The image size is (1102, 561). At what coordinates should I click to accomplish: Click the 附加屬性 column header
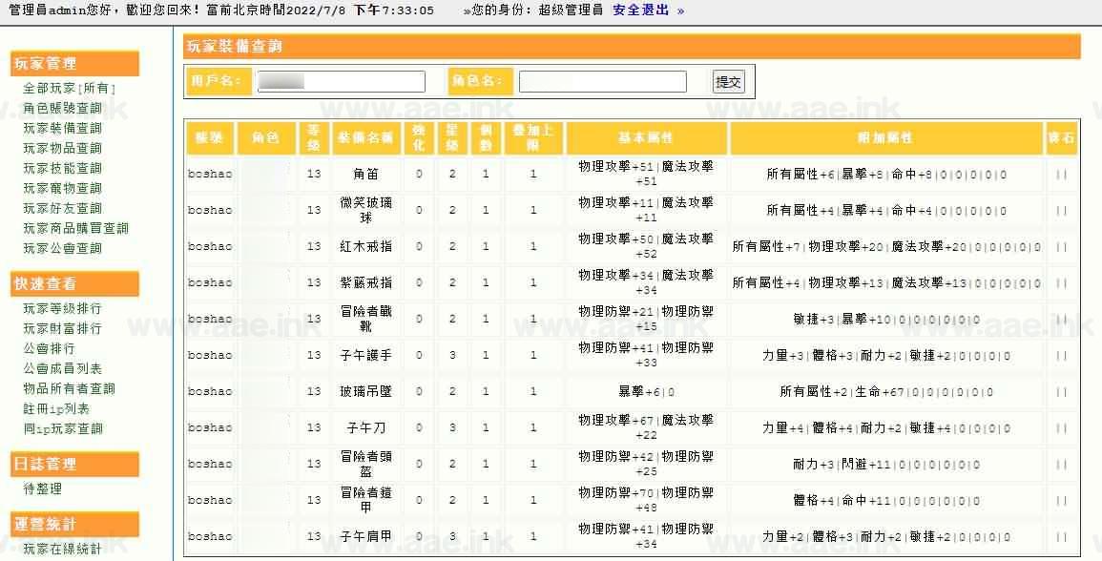click(x=886, y=137)
